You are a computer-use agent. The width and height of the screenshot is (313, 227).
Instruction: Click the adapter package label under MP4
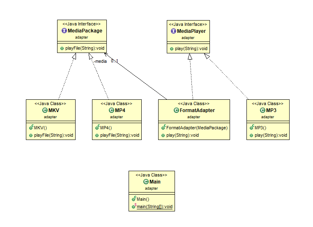click(116, 117)
